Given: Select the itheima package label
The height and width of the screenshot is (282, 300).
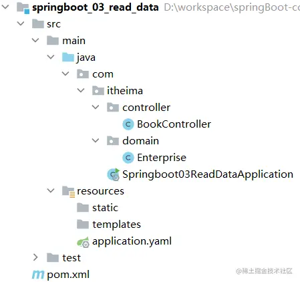Looking at the screenshot, I should [x=125, y=91].
